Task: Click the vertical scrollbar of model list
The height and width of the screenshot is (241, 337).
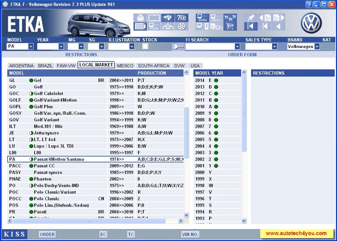Action: click(x=186, y=133)
